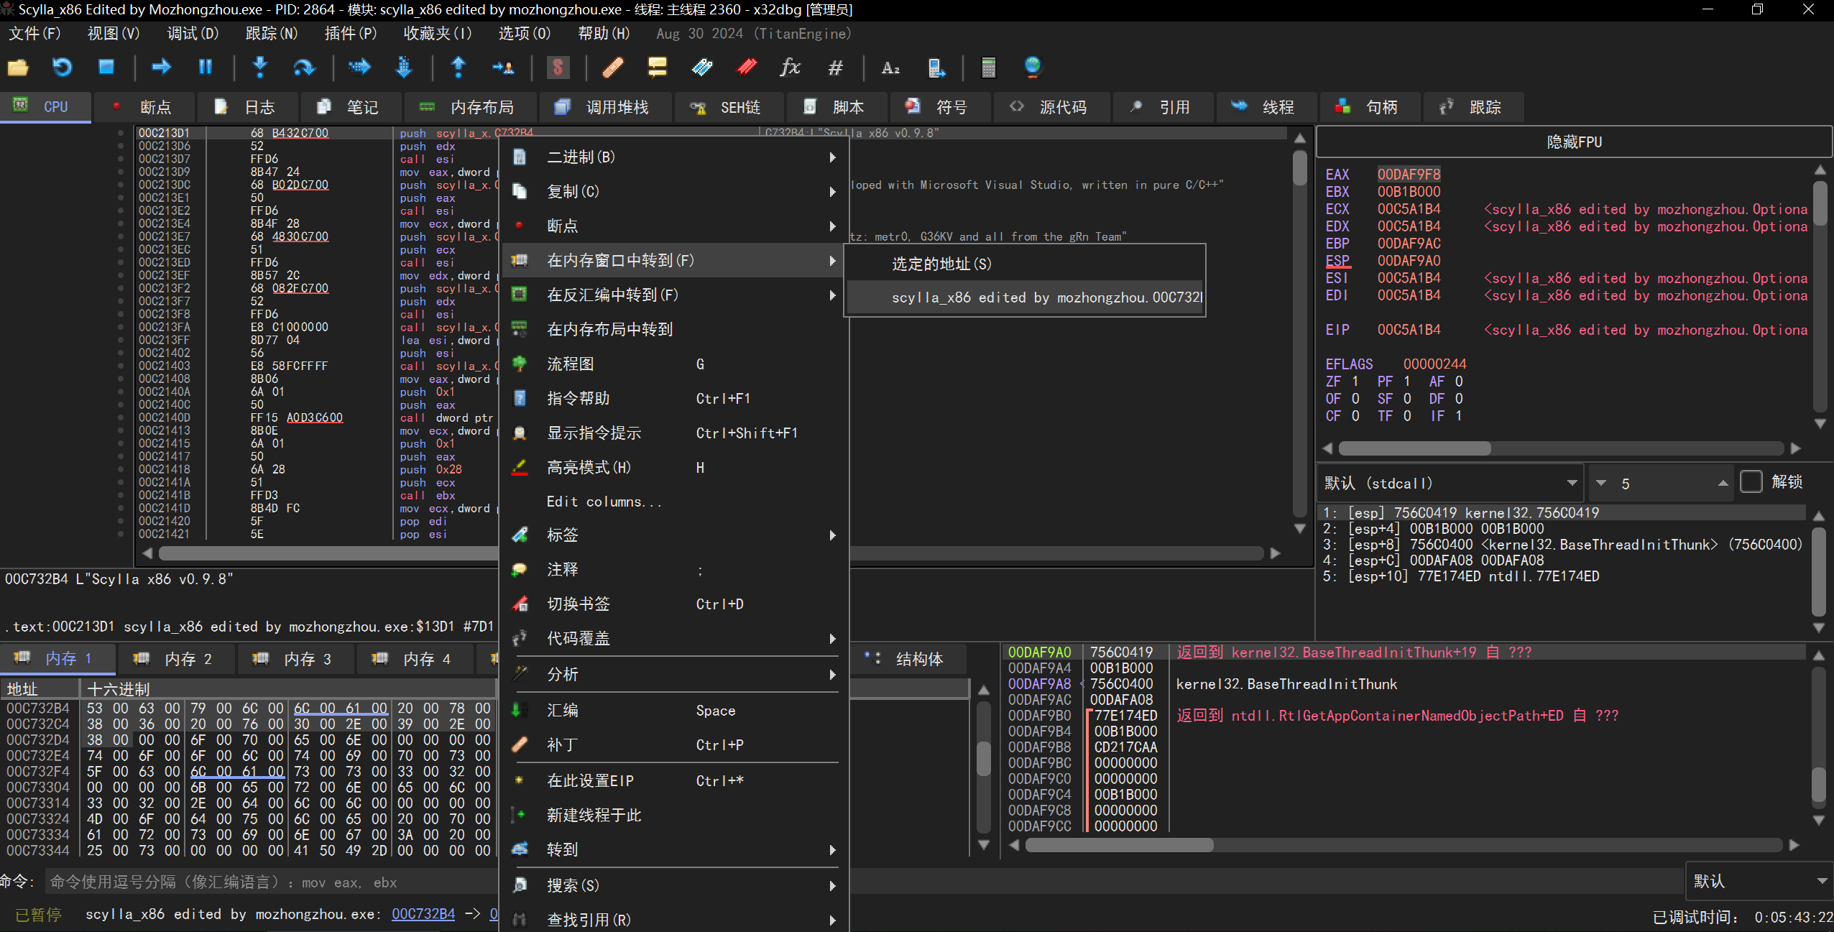
Task: Choose 在内存布局中转到
Action: click(674, 330)
